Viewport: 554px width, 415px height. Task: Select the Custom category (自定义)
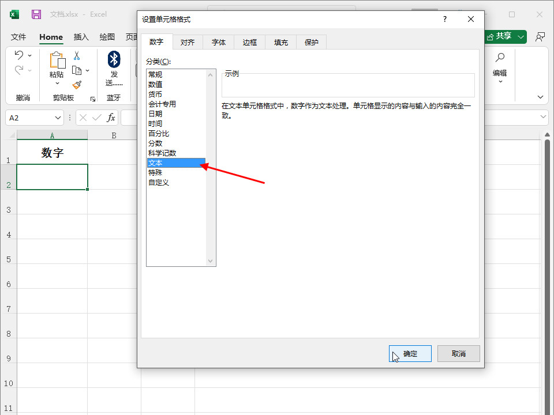click(x=176, y=183)
